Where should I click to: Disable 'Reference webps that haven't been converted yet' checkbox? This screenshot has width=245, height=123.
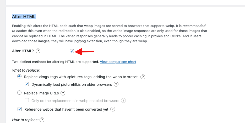(20, 109)
